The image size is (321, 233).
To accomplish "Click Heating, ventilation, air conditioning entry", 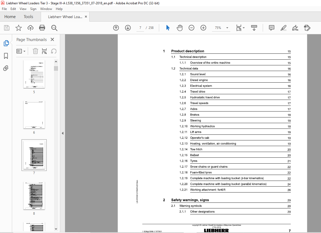I will [x=213, y=144].
